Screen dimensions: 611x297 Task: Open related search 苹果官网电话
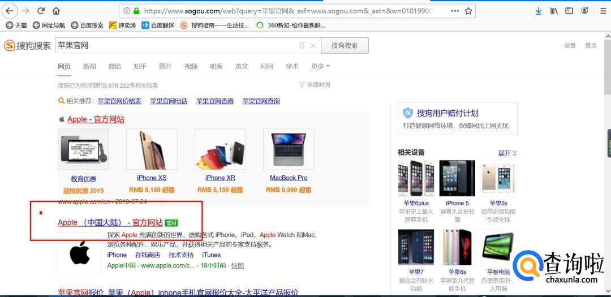169,101
